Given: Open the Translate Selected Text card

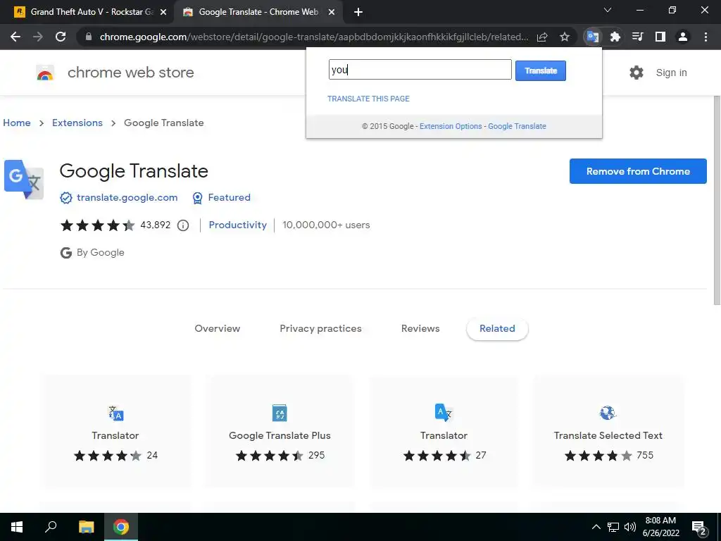Looking at the screenshot, I should (608, 432).
